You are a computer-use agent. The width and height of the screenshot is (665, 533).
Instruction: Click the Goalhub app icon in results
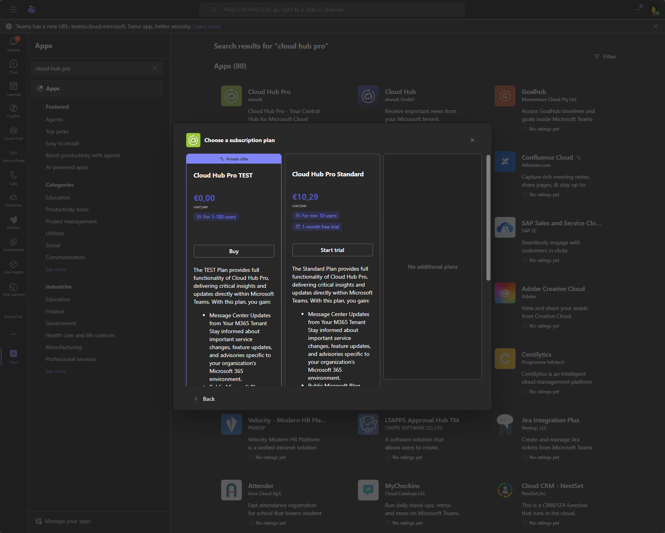505,96
